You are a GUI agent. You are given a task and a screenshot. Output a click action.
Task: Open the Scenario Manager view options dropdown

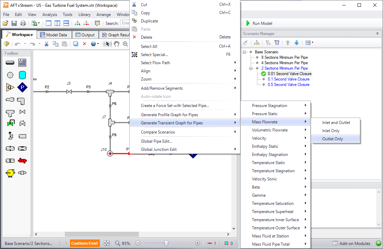click(309, 43)
